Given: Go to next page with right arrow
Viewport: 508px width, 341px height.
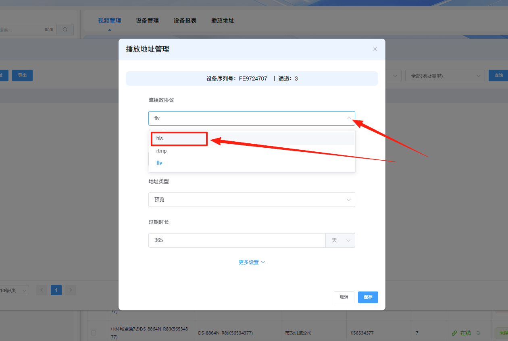Looking at the screenshot, I should (71, 290).
